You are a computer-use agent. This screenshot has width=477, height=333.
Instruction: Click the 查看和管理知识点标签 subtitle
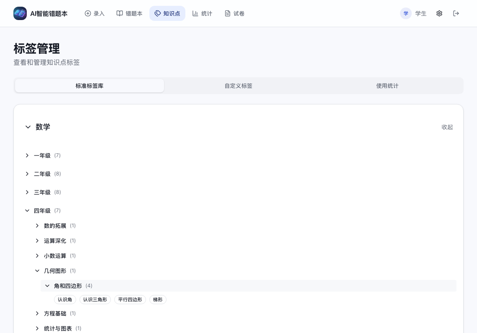(46, 62)
